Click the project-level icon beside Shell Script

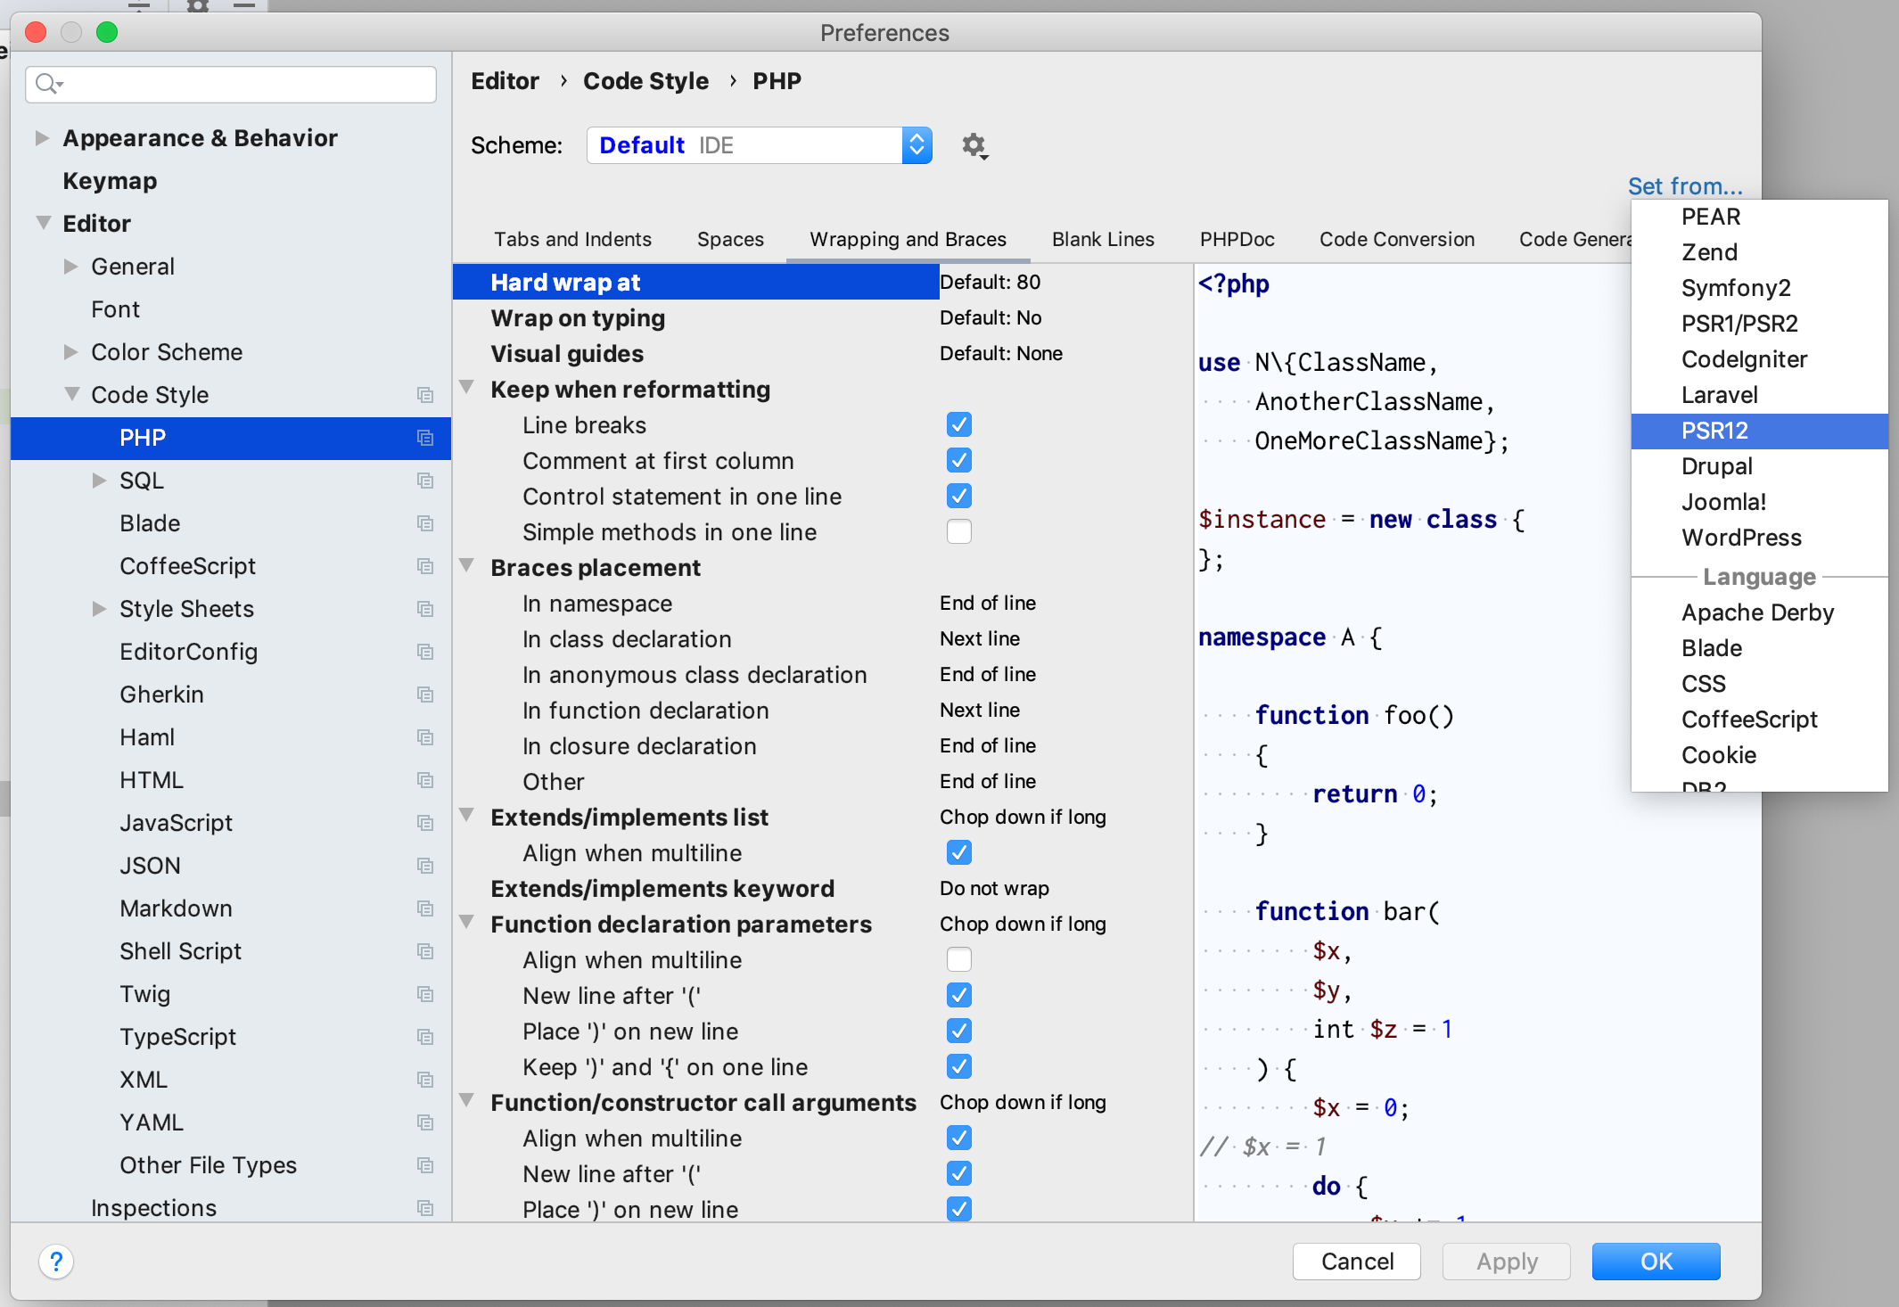point(425,951)
